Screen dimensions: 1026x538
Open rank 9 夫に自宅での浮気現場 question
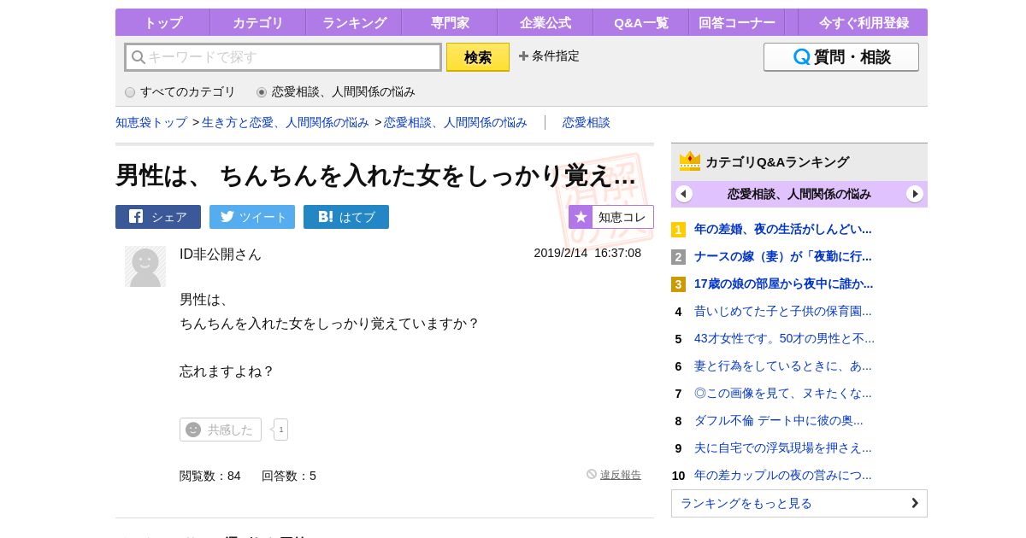pos(783,447)
